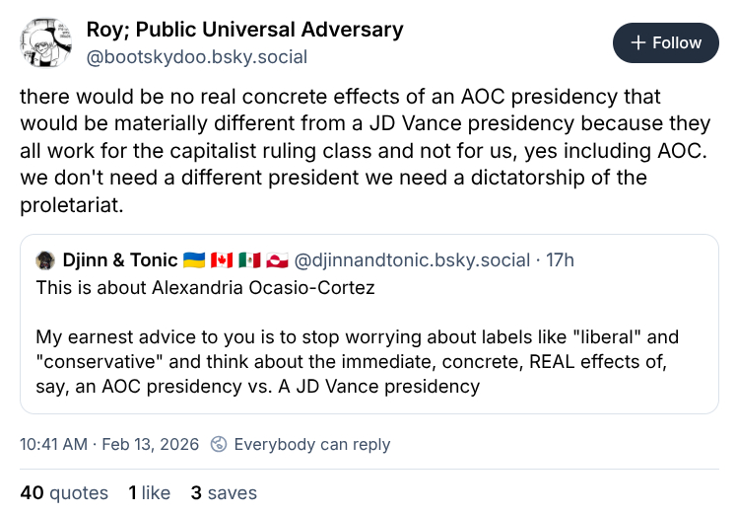Click the 10:41 AM Feb 13, 2026 timestamp

(109, 444)
